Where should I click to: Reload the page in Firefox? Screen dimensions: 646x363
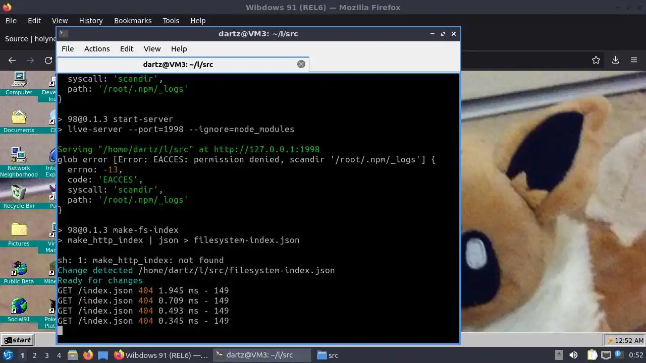point(48,60)
